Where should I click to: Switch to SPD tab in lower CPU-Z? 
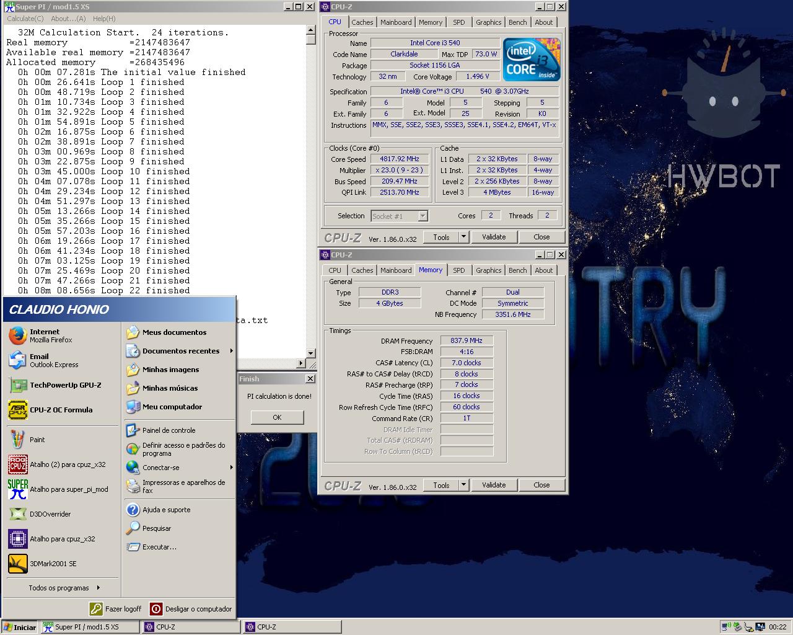[458, 270]
